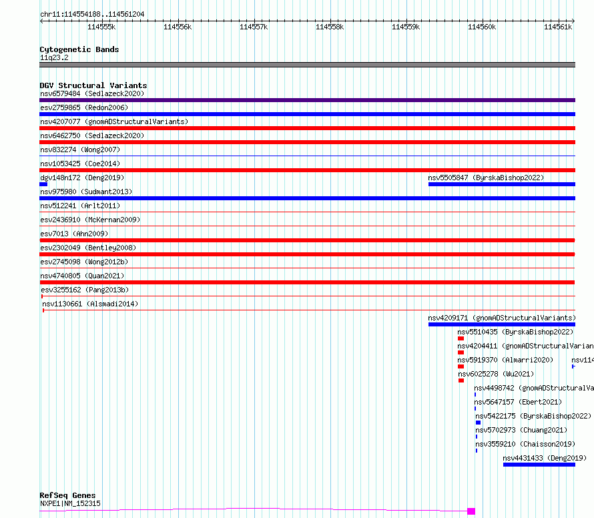The width and height of the screenshot is (594, 518).
Task: Select nsv1053425 (Coe2014) variant label
Action: point(80,164)
